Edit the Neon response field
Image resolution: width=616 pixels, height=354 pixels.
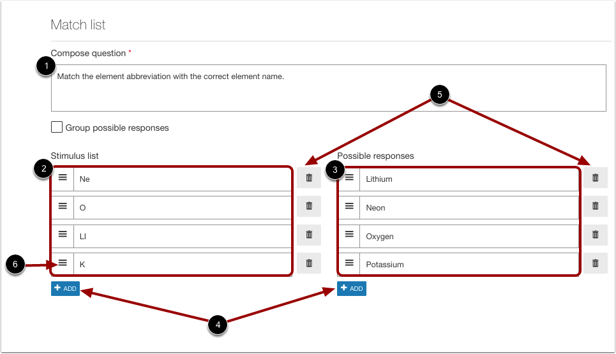coord(469,207)
